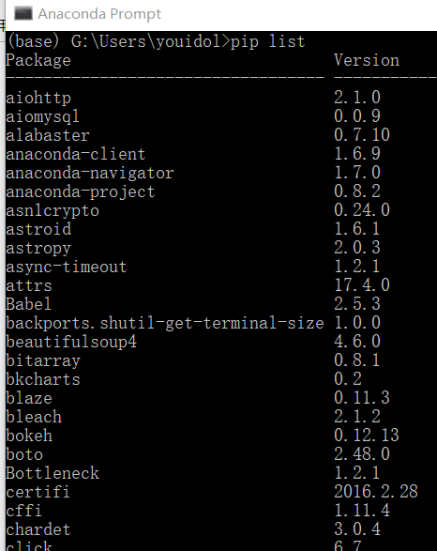Select certifi version 2016.2.28
The height and width of the screenshot is (551, 437).
(x=376, y=491)
